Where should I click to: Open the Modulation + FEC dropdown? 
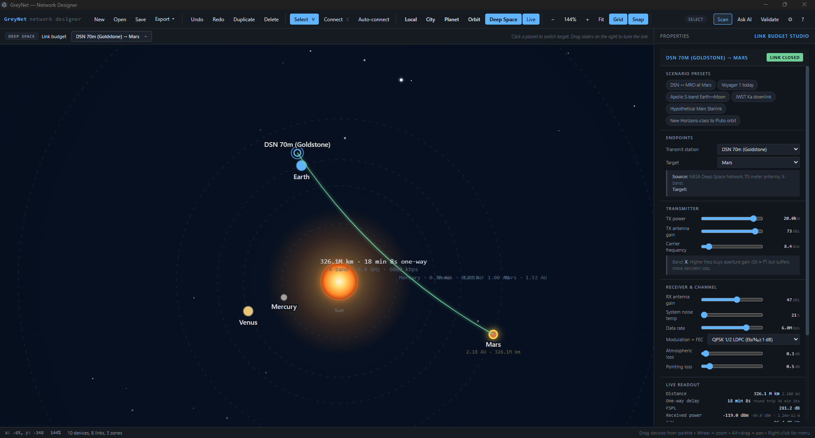coord(753,340)
